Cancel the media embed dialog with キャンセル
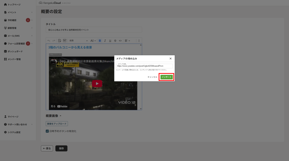This screenshot has width=289, height=161. coord(152,77)
